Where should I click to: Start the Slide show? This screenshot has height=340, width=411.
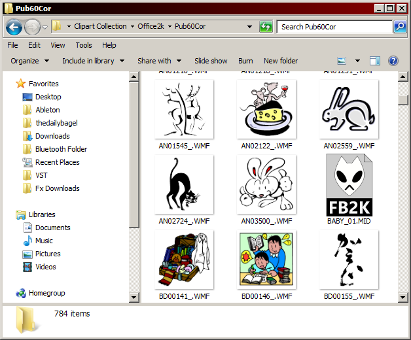(211, 61)
